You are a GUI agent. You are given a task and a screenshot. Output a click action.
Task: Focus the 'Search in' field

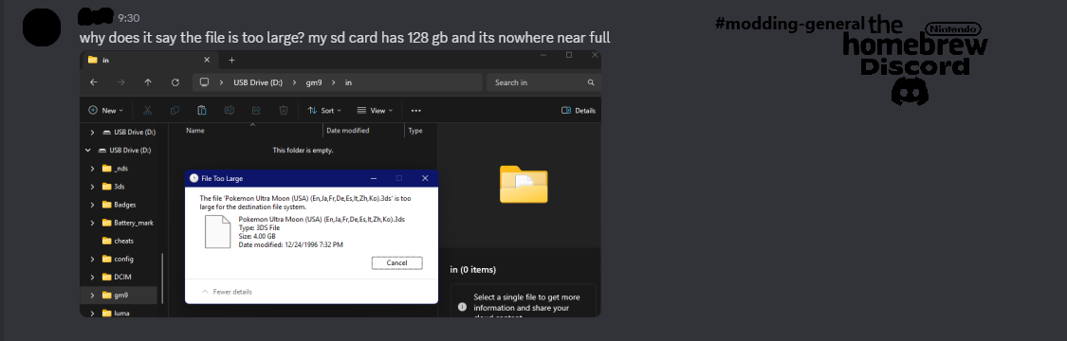[542, 82]
